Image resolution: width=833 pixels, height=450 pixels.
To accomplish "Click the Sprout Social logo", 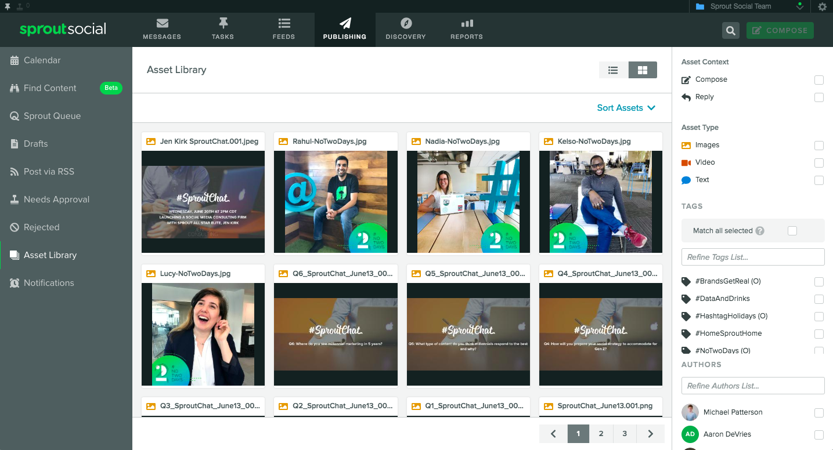I will point(63,29).
